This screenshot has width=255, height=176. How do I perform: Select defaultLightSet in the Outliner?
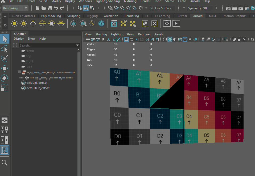37,83
